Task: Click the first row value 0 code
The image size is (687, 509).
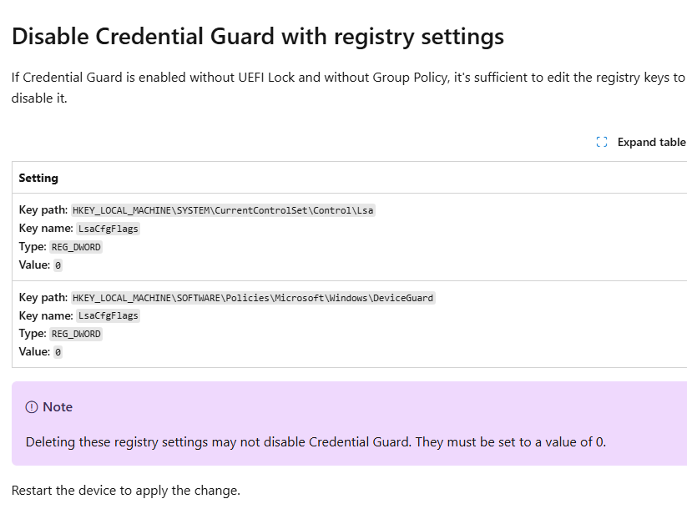Action: point(58,265)
